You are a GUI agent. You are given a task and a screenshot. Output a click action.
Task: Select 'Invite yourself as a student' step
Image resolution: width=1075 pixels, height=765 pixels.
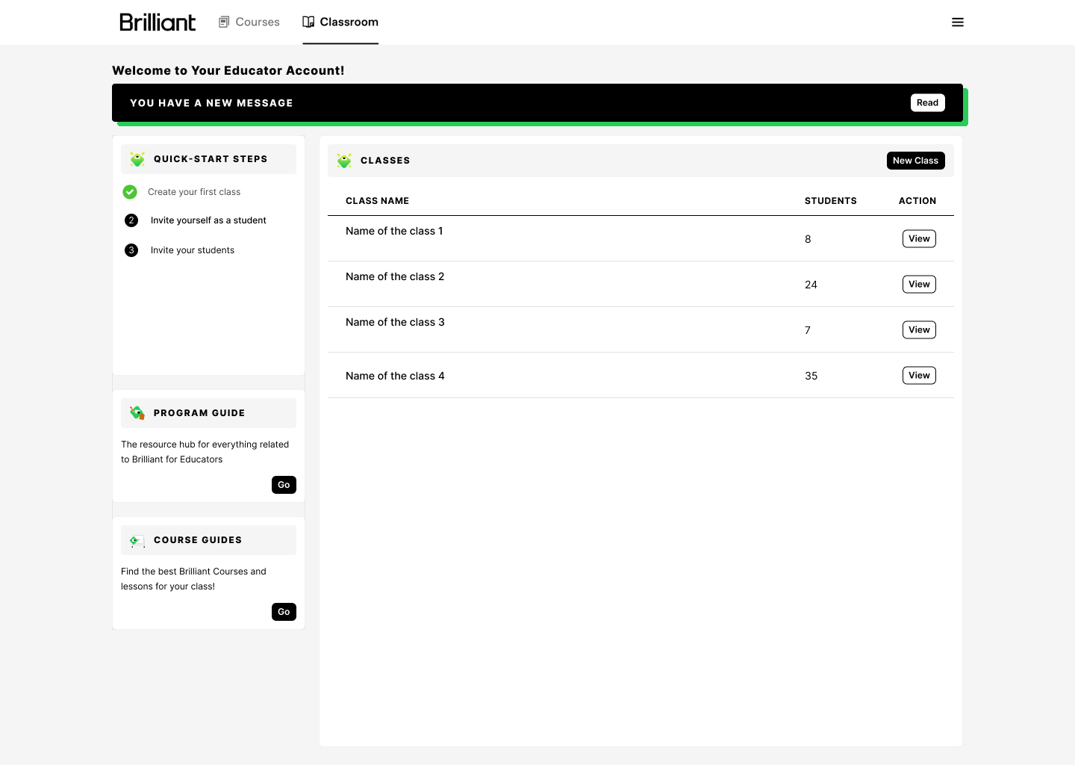click(208, 220)
